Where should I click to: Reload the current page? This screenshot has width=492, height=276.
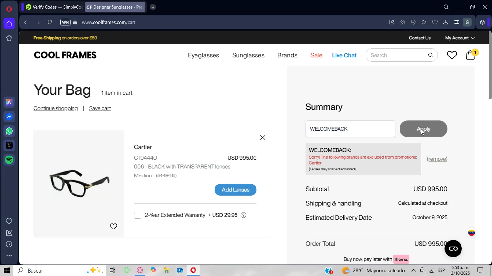50,22
